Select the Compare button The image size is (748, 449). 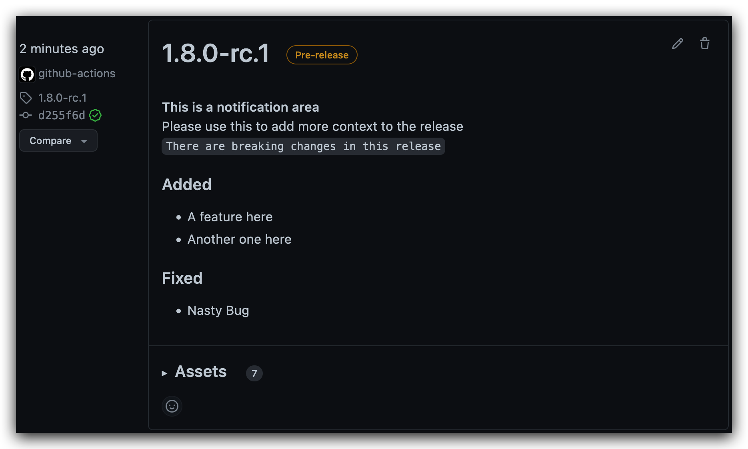point(58,140)
